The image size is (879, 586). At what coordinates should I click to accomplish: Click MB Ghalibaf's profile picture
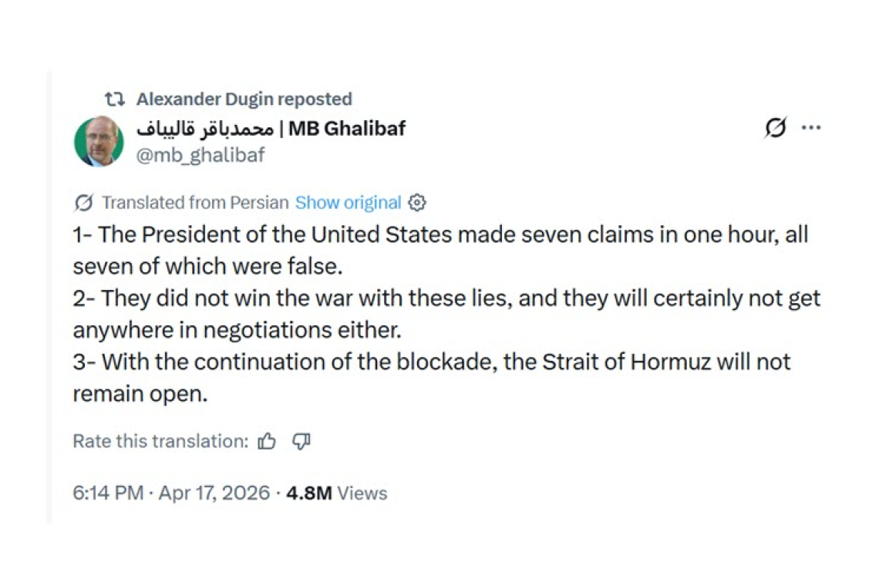[x=99, y=142]
